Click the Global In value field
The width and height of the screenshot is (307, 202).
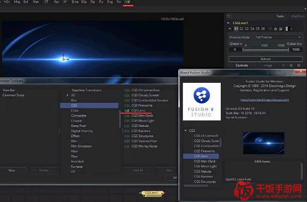[x=235, y=50]
